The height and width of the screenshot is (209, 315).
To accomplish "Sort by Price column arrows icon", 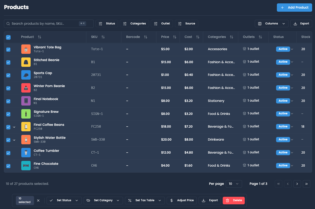I will 175,37.
